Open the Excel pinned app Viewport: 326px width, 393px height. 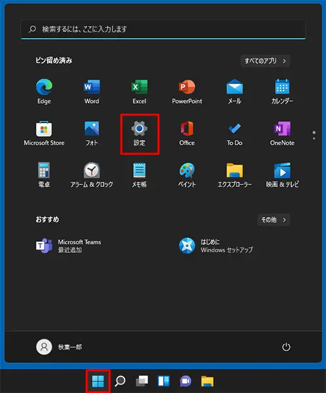[140, 91]
